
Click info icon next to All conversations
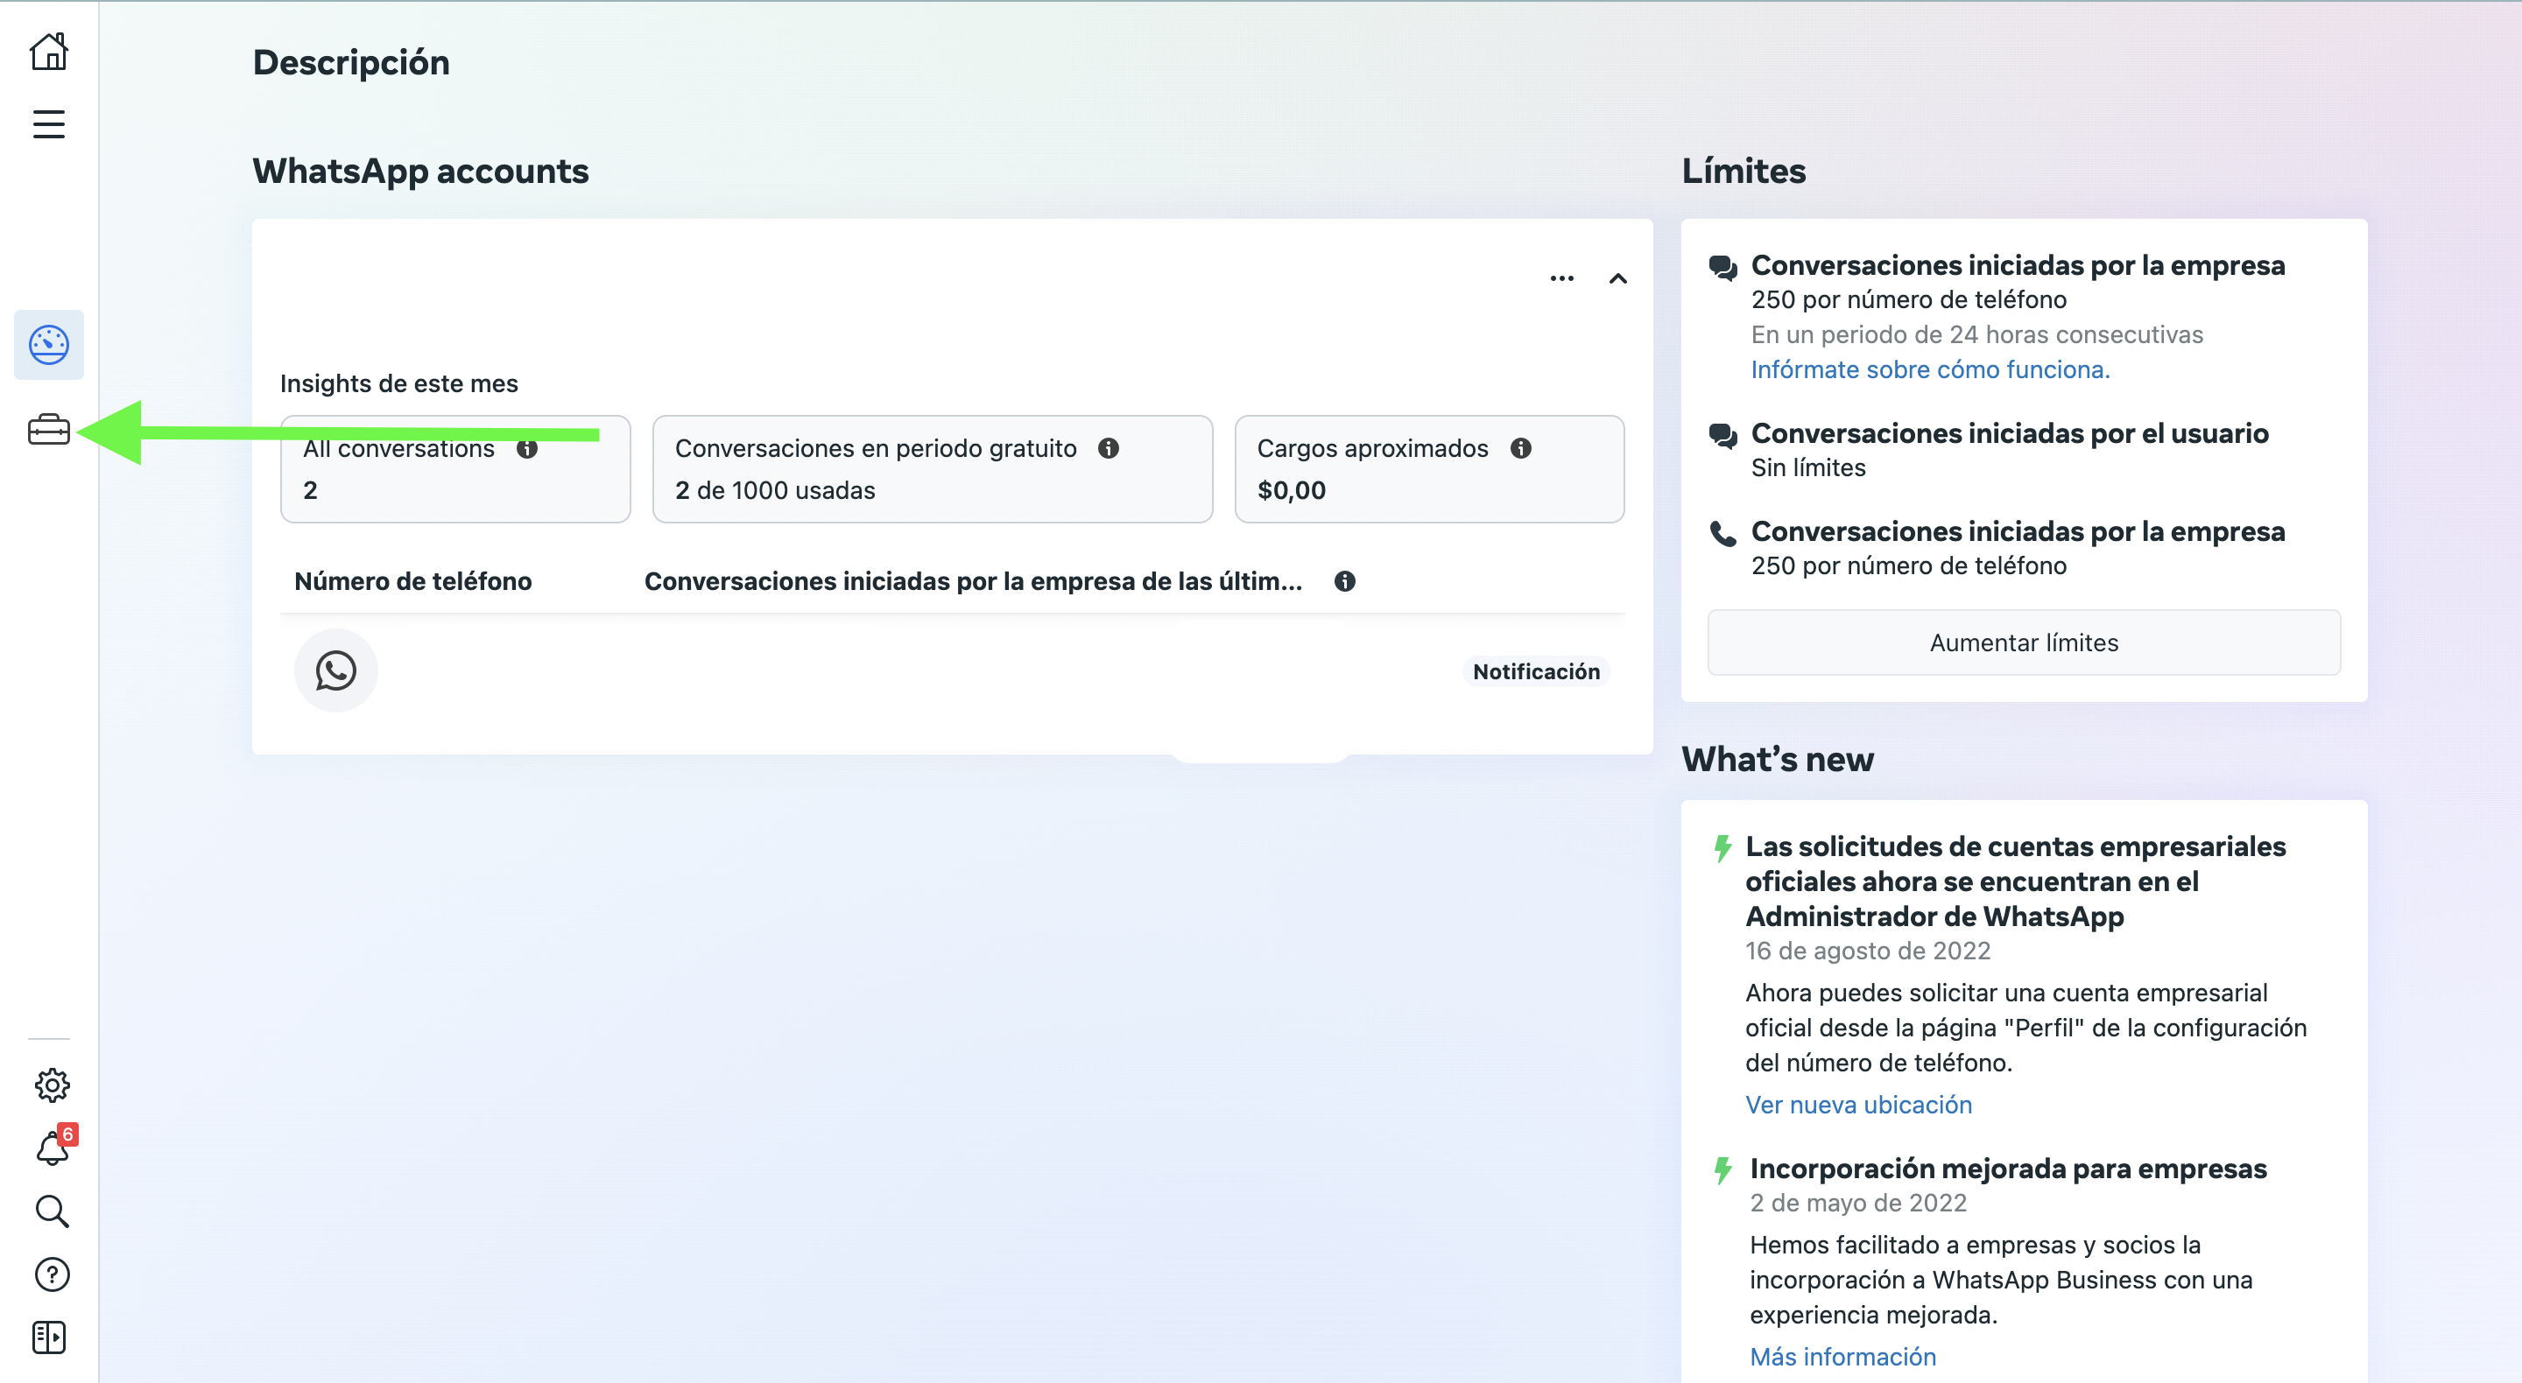click(526, 448)
